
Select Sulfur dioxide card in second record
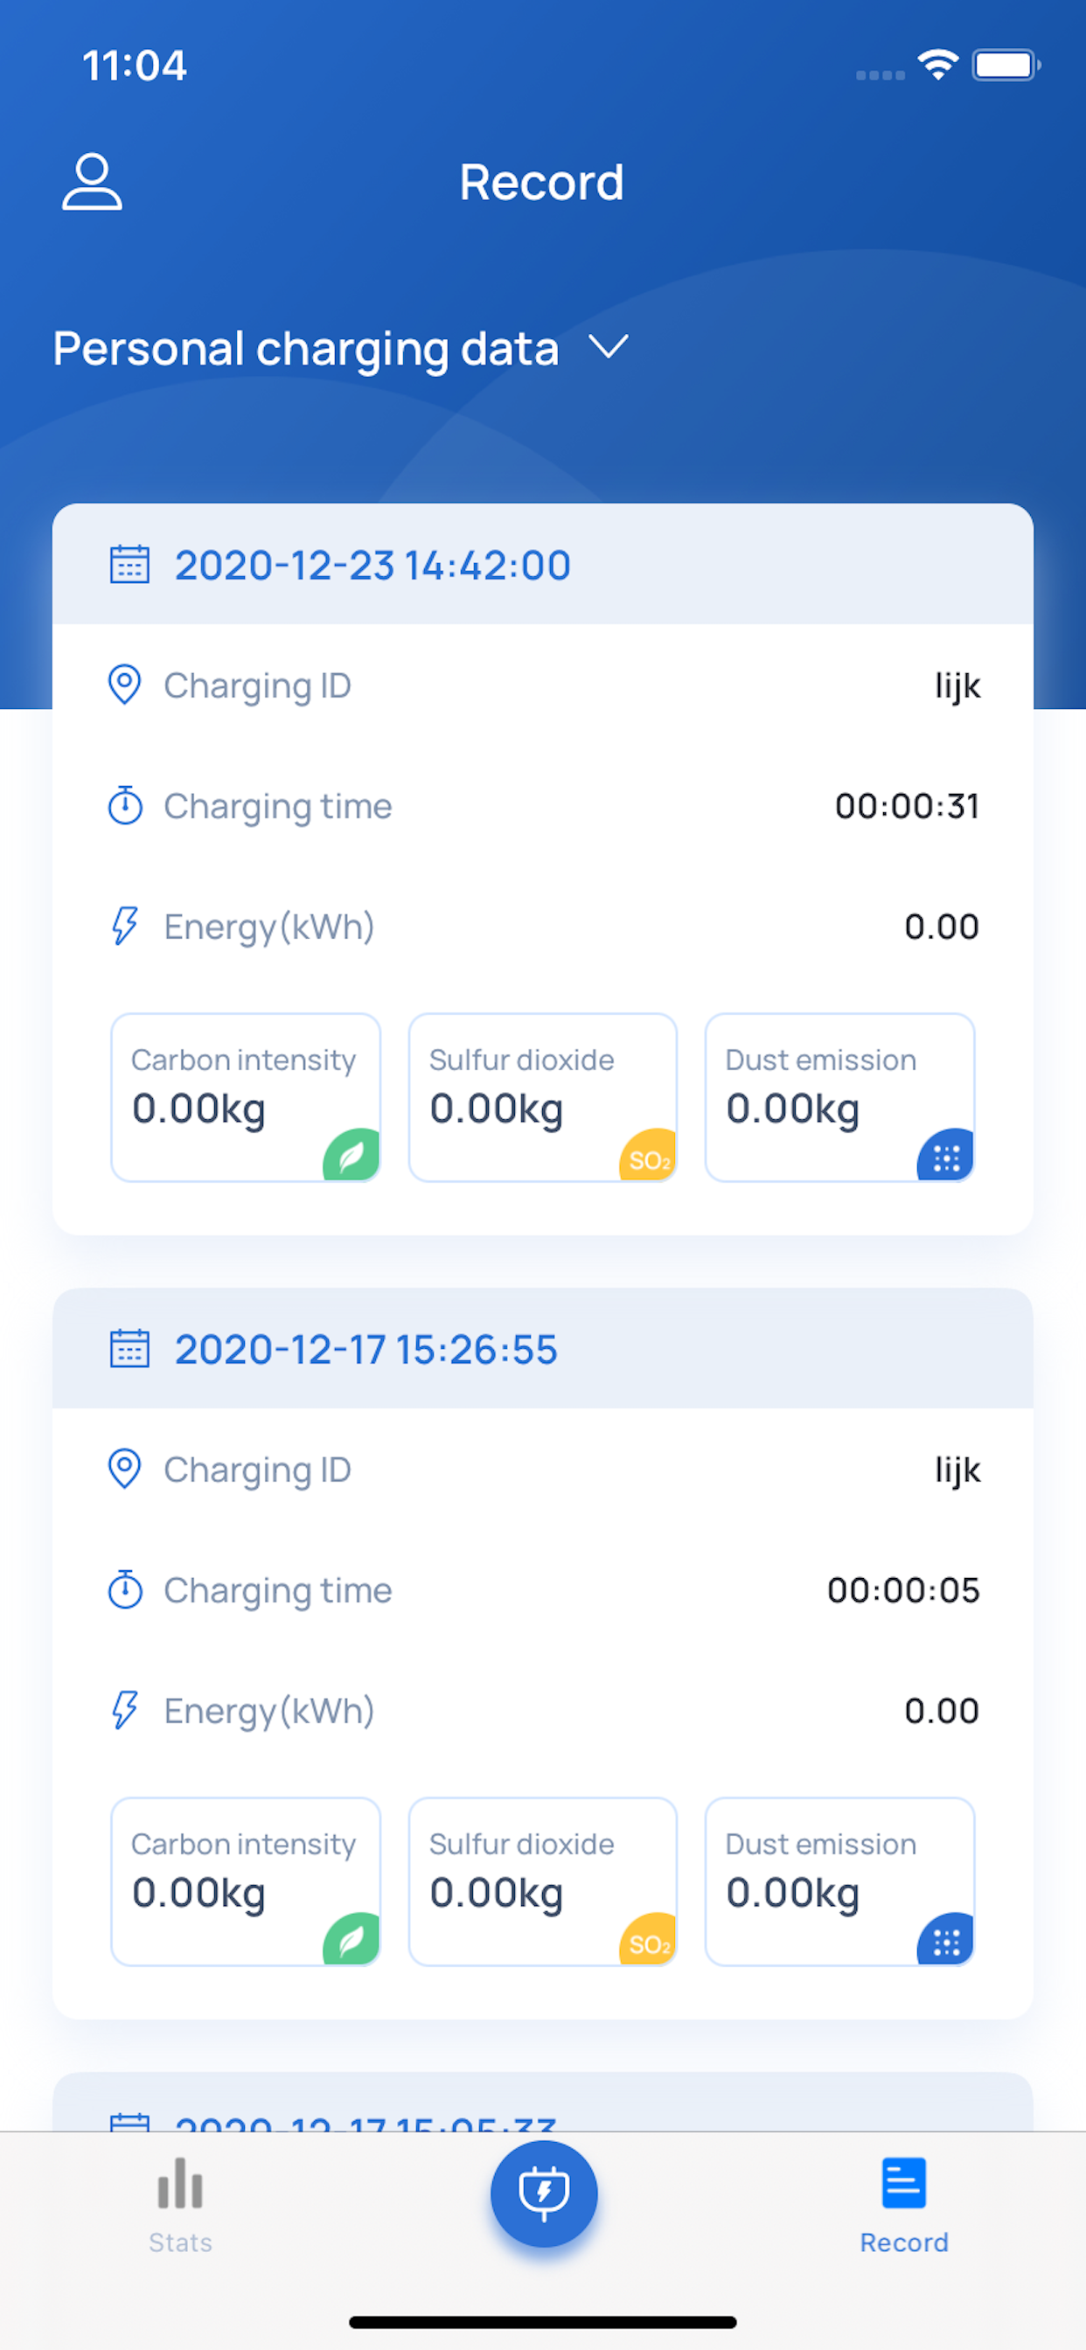tap(542, 1881)
